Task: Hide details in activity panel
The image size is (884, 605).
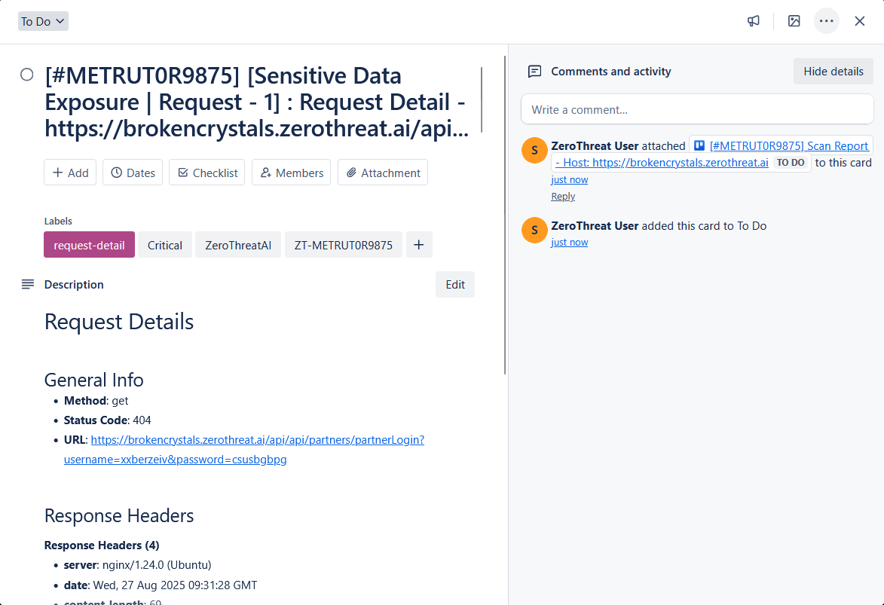Action: coord(833,72)
